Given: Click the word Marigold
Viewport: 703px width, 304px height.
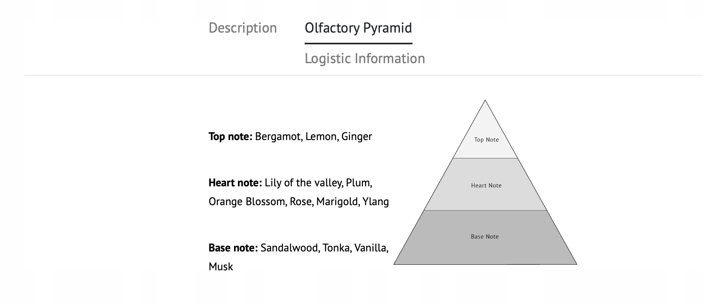Looking at the screenshot, I should [x=337, y=202].
